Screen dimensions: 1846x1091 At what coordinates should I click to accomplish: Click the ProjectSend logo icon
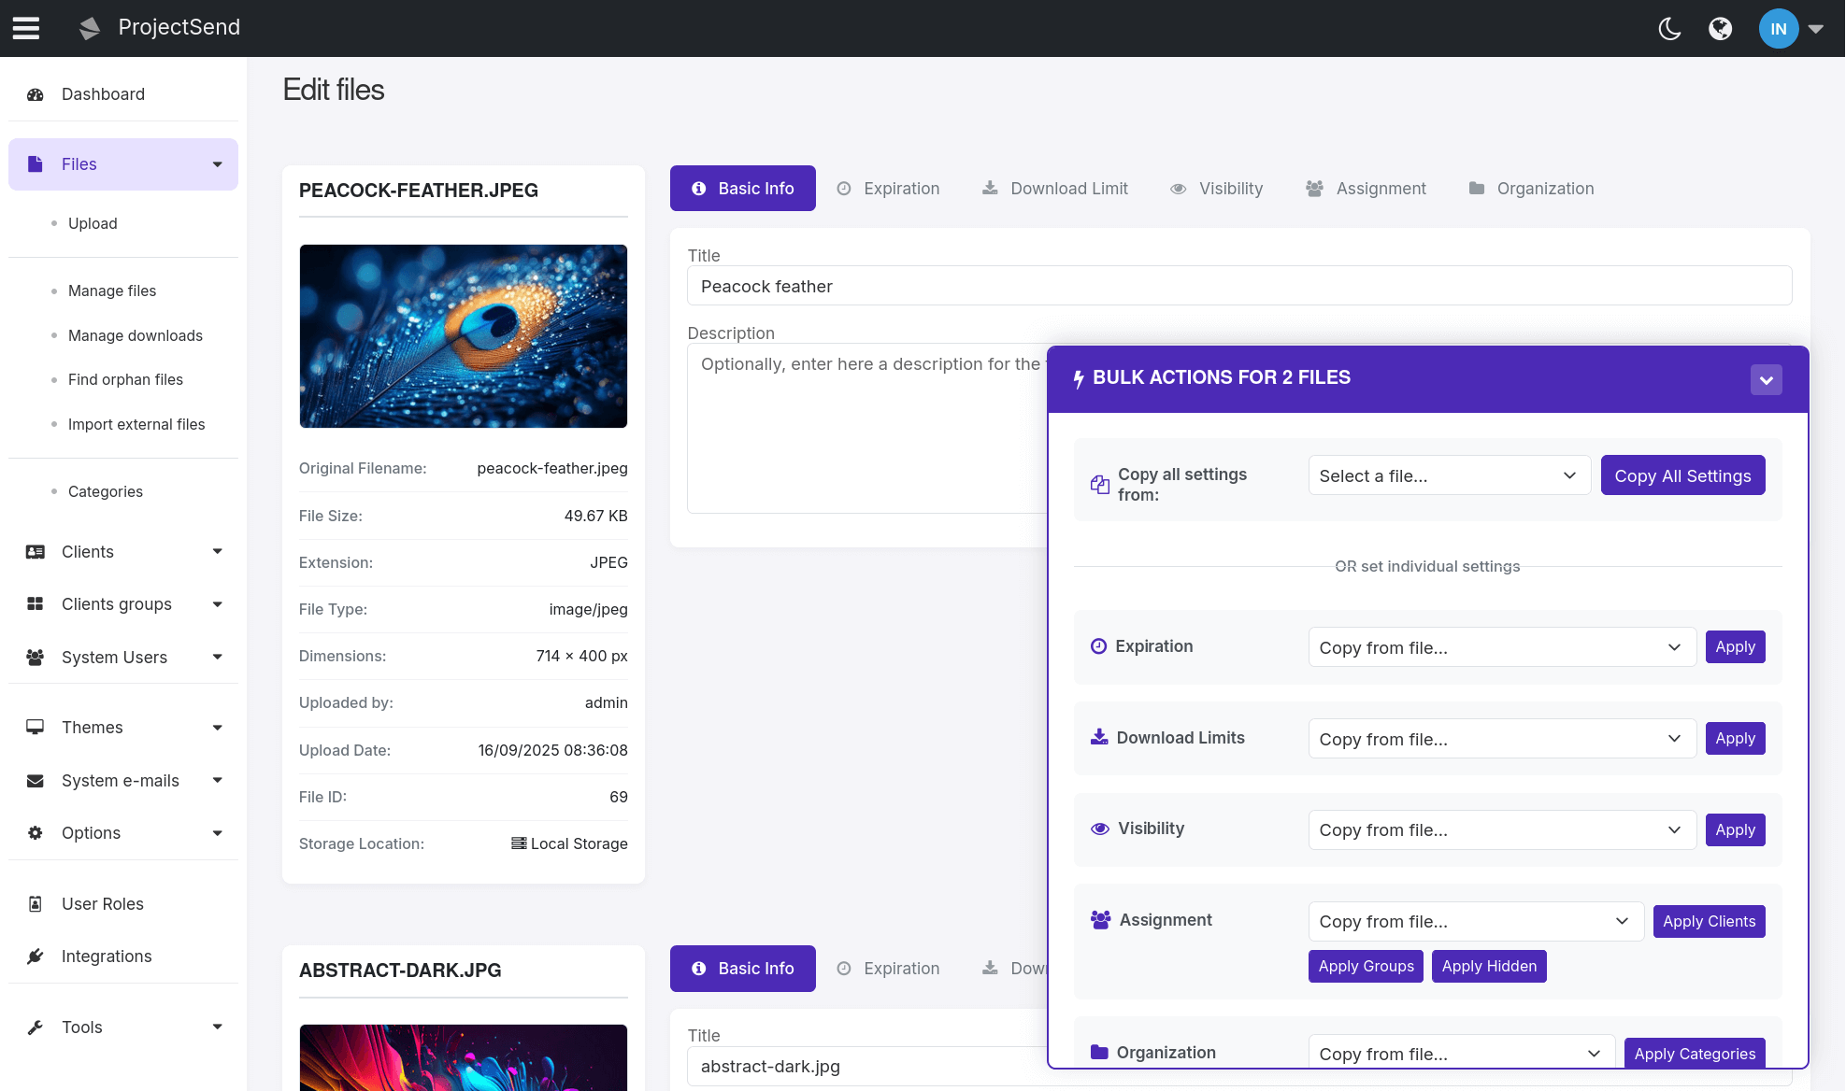(x=89, y=28)
